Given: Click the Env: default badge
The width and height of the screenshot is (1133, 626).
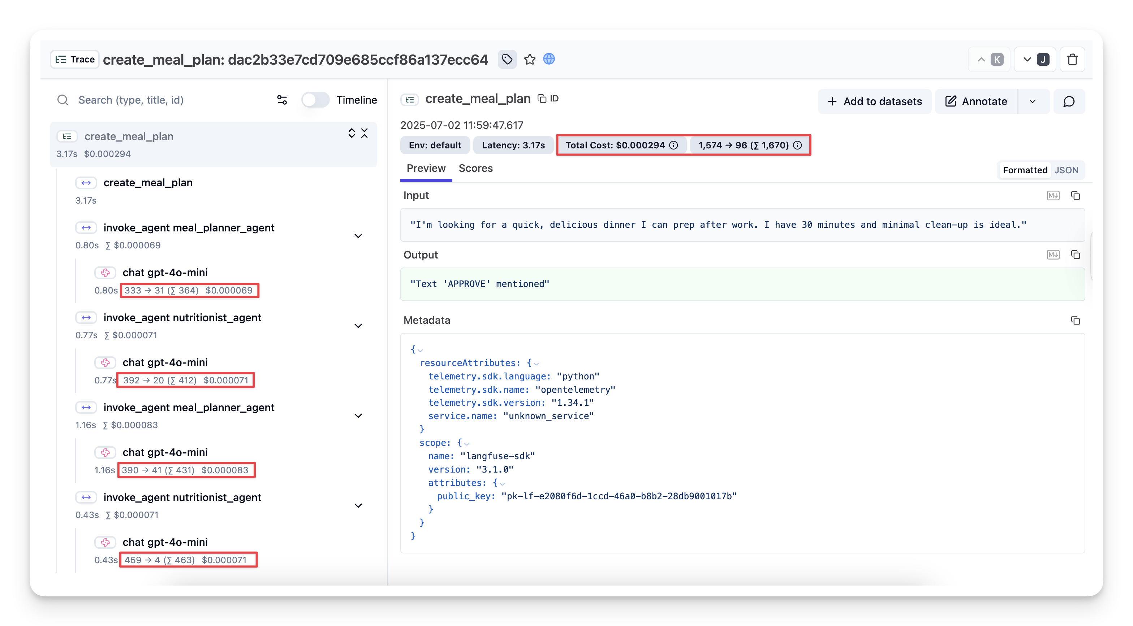Looking at the screenshot, I should [435, 145].
